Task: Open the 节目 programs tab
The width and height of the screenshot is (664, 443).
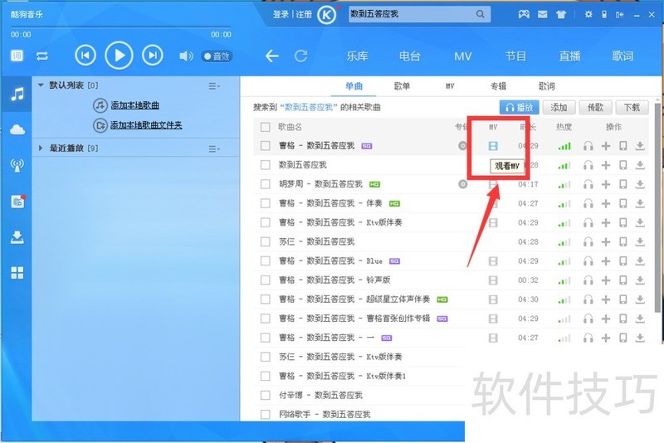Action: pos(515,56)
